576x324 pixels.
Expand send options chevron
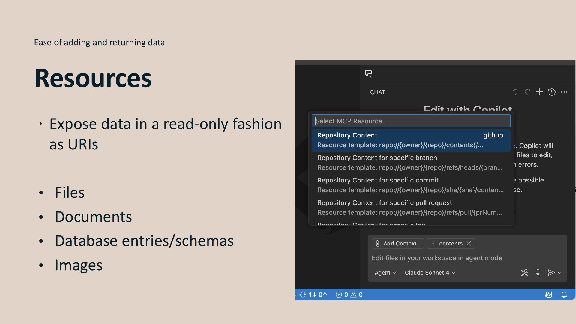point(559,273)
